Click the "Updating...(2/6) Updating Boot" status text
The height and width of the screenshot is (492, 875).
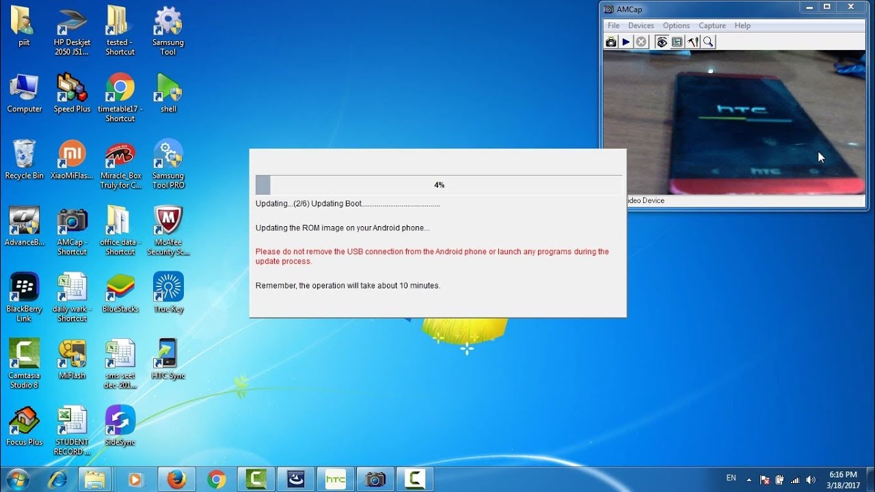point(347,204)
